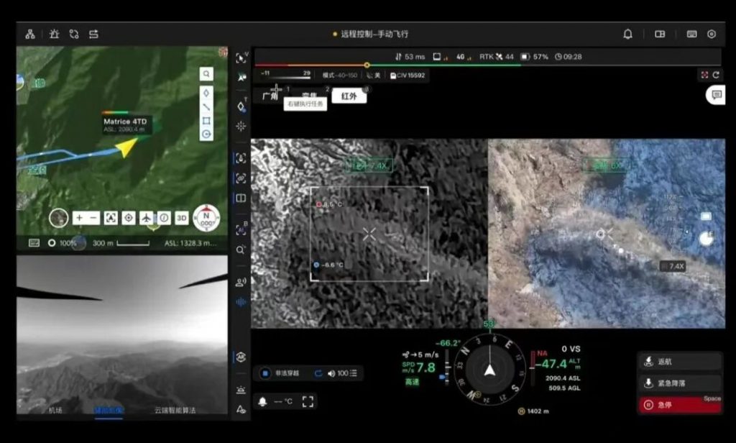Center map on the aircraft icon

point(147,218)
